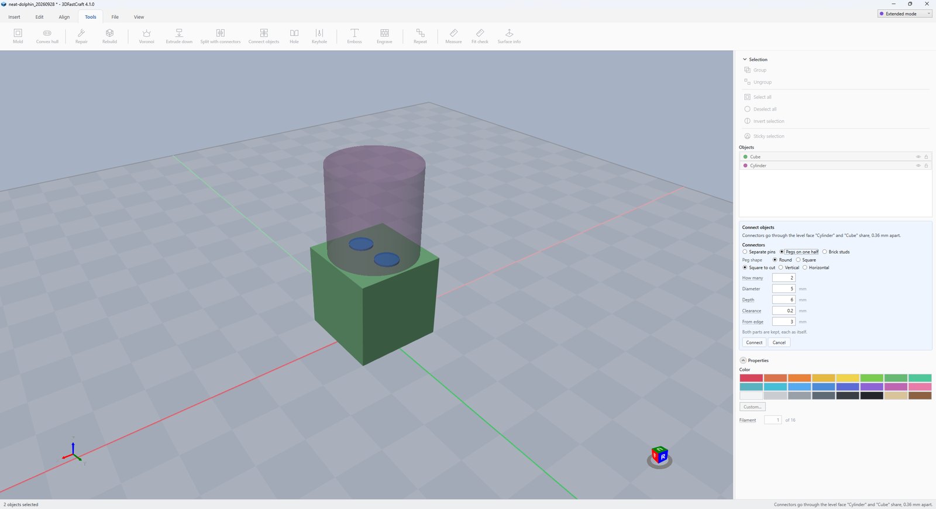Select the Mold tool
The width and height of the screenshot is (936, 509).
pos(18,36)
